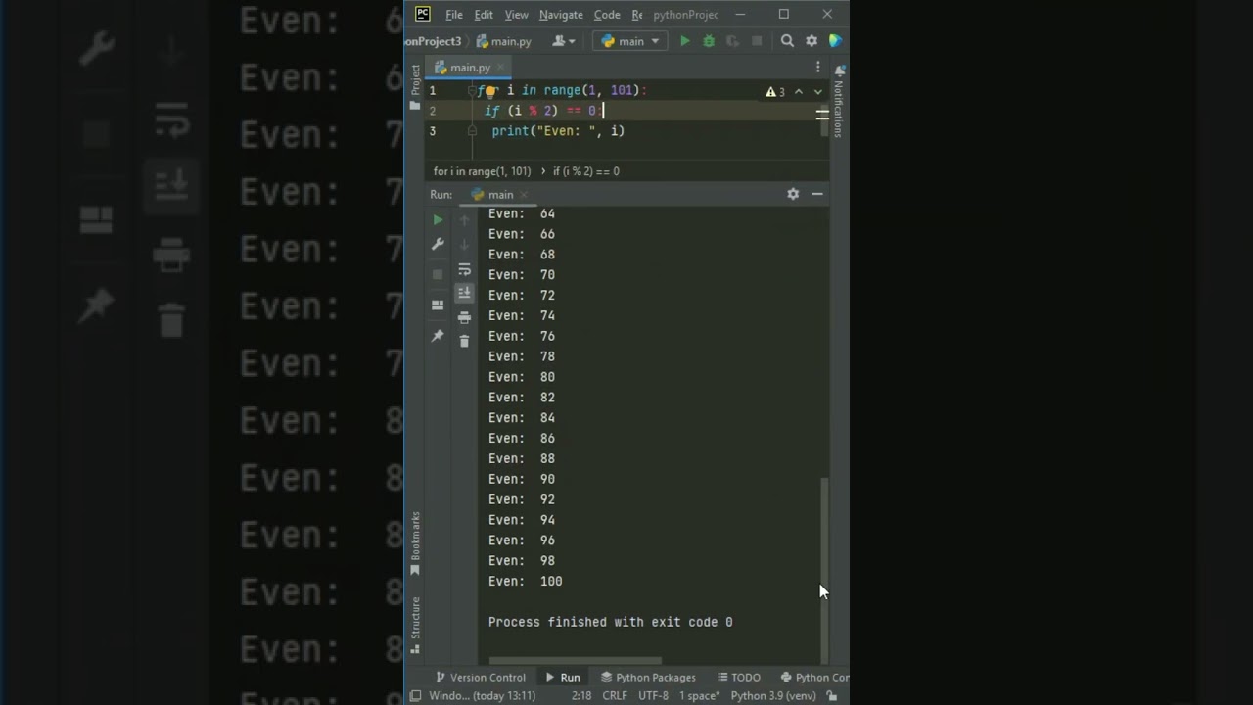Viewport: 1253px width, 705px height.
Task: Click the down arrow in the Run console
Action: click(465, 244)
